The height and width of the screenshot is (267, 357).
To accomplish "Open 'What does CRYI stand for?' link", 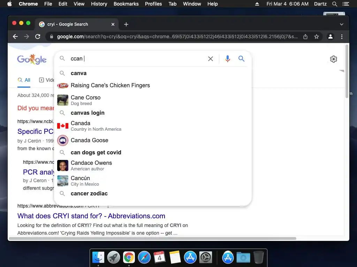I will (x=91, y=216).
